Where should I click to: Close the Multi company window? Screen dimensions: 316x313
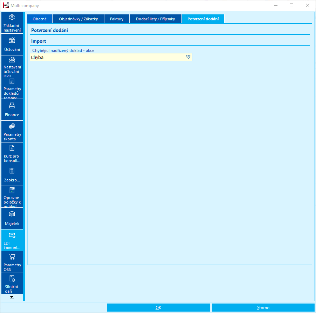click(307, 6)
